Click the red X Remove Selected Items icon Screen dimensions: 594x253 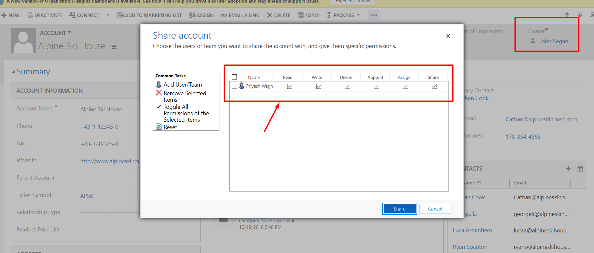[x=159, y=93]
